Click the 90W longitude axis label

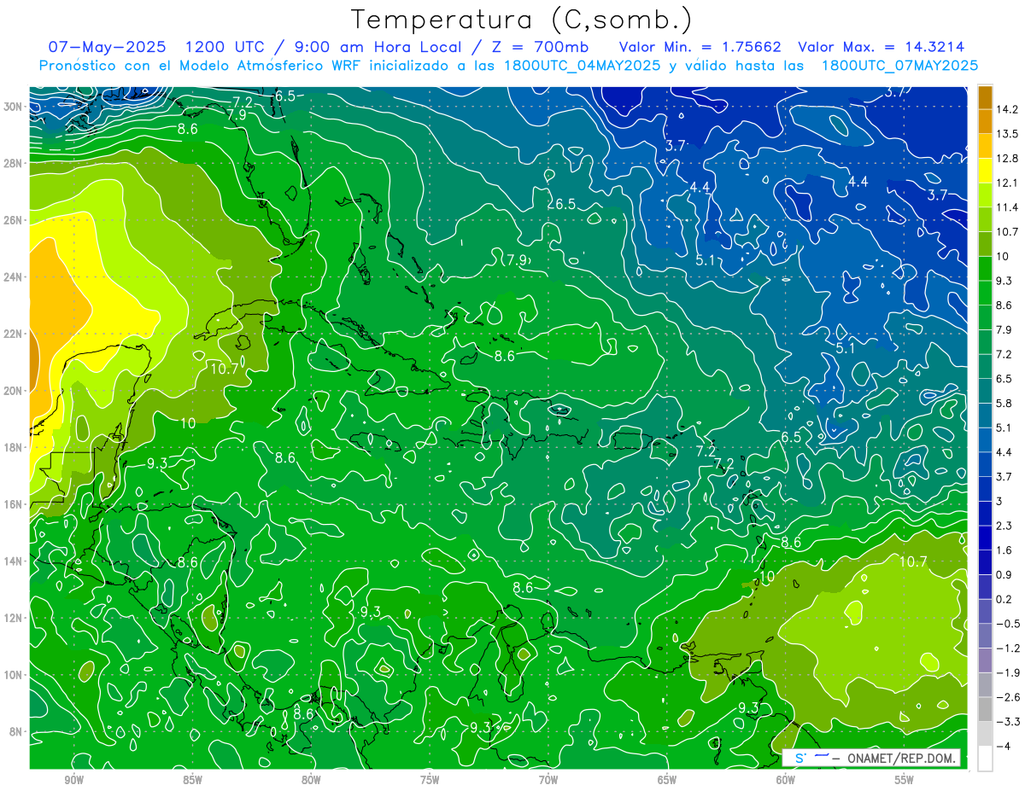click(73, 781)
